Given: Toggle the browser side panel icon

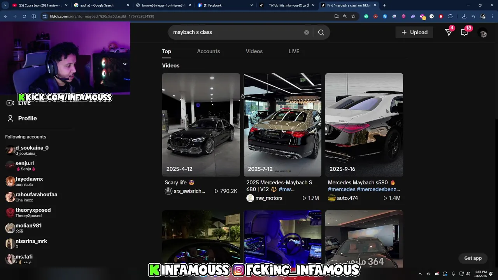Looking at the screenshot, I should pos(33,16).
